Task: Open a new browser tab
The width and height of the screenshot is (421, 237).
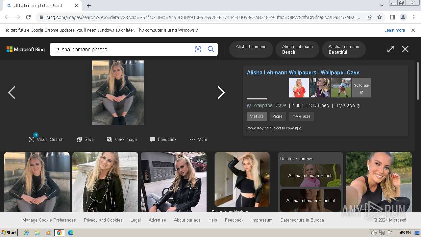Action: [x=89, y=6]
